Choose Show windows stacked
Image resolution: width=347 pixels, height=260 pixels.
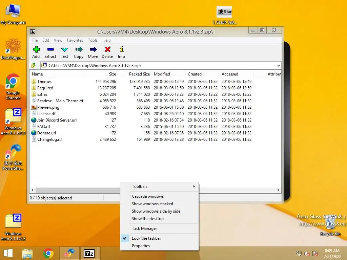point(159,203)
